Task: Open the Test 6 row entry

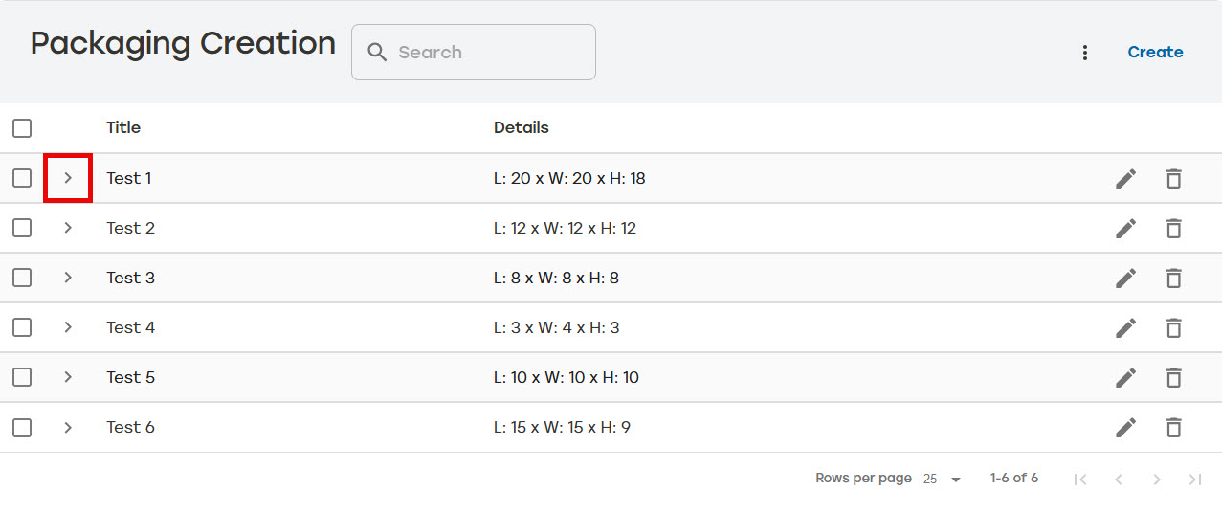Action: click(611, 427)
